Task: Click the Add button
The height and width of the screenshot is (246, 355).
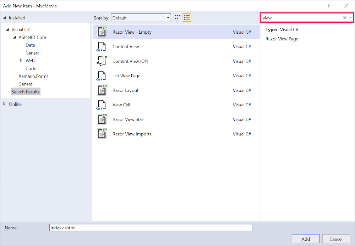Action: click(305, 239)
